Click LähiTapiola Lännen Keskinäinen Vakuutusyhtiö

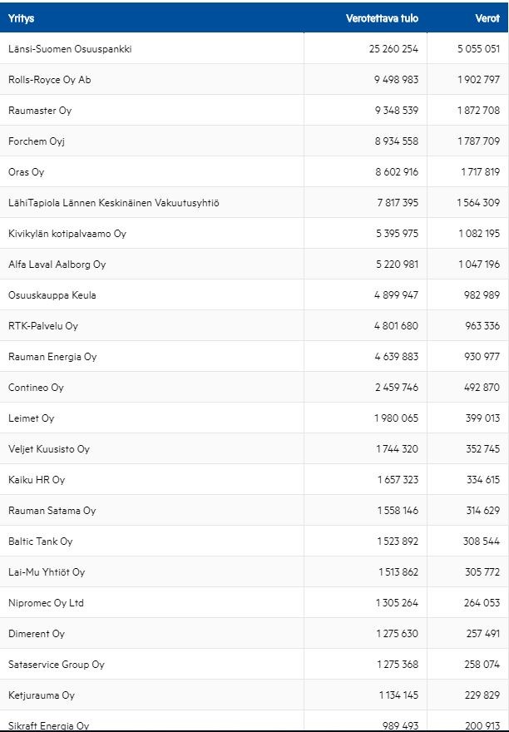click(x=114, y=203)
